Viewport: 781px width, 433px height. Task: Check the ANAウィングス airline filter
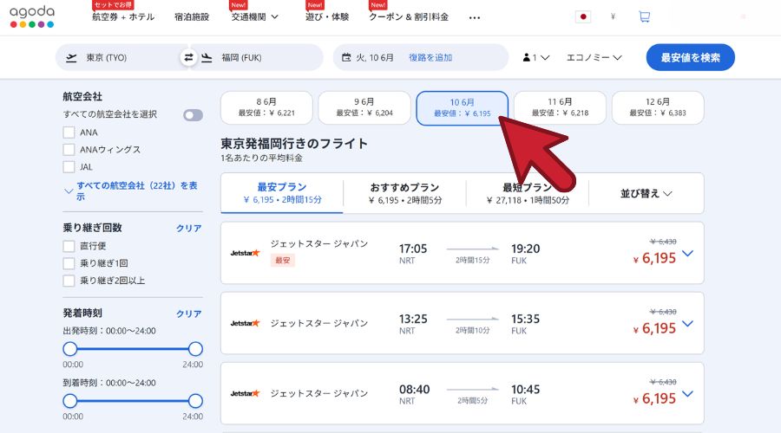(x=69, y=150)
